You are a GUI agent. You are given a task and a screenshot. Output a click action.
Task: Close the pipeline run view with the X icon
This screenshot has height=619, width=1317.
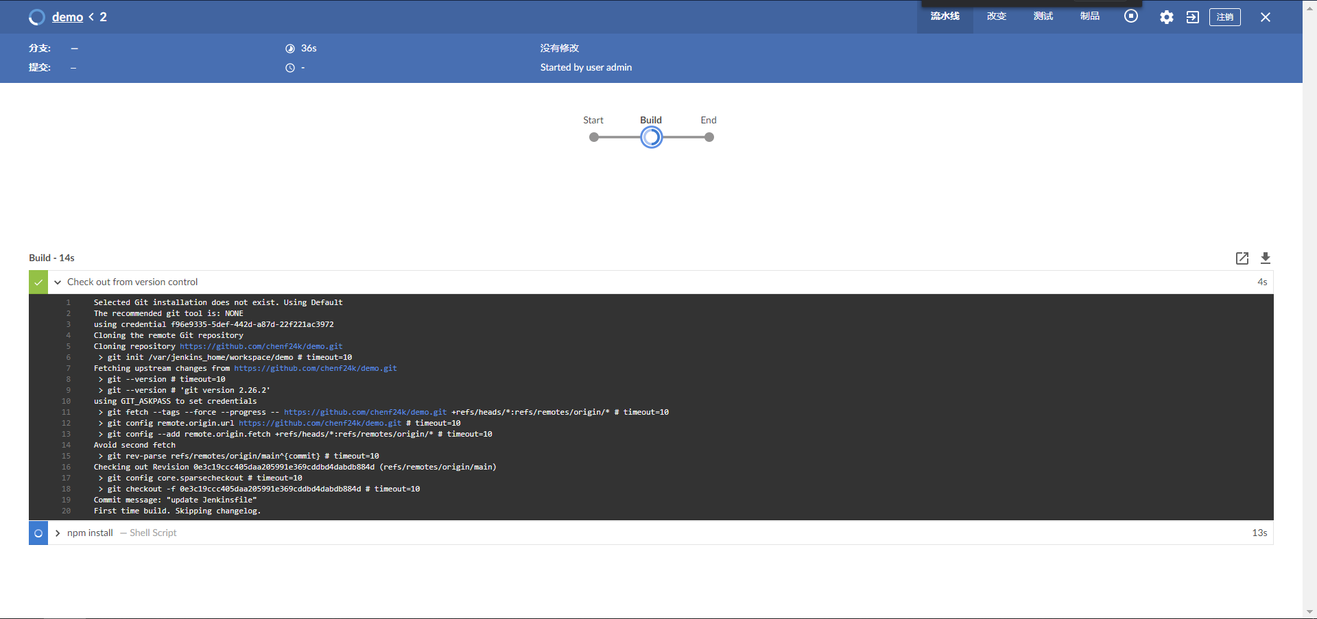[1265, 17]
